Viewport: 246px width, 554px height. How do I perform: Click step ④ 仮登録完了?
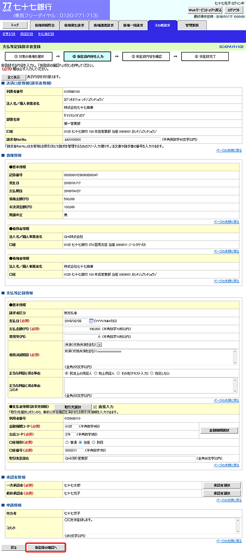point(205,56)
